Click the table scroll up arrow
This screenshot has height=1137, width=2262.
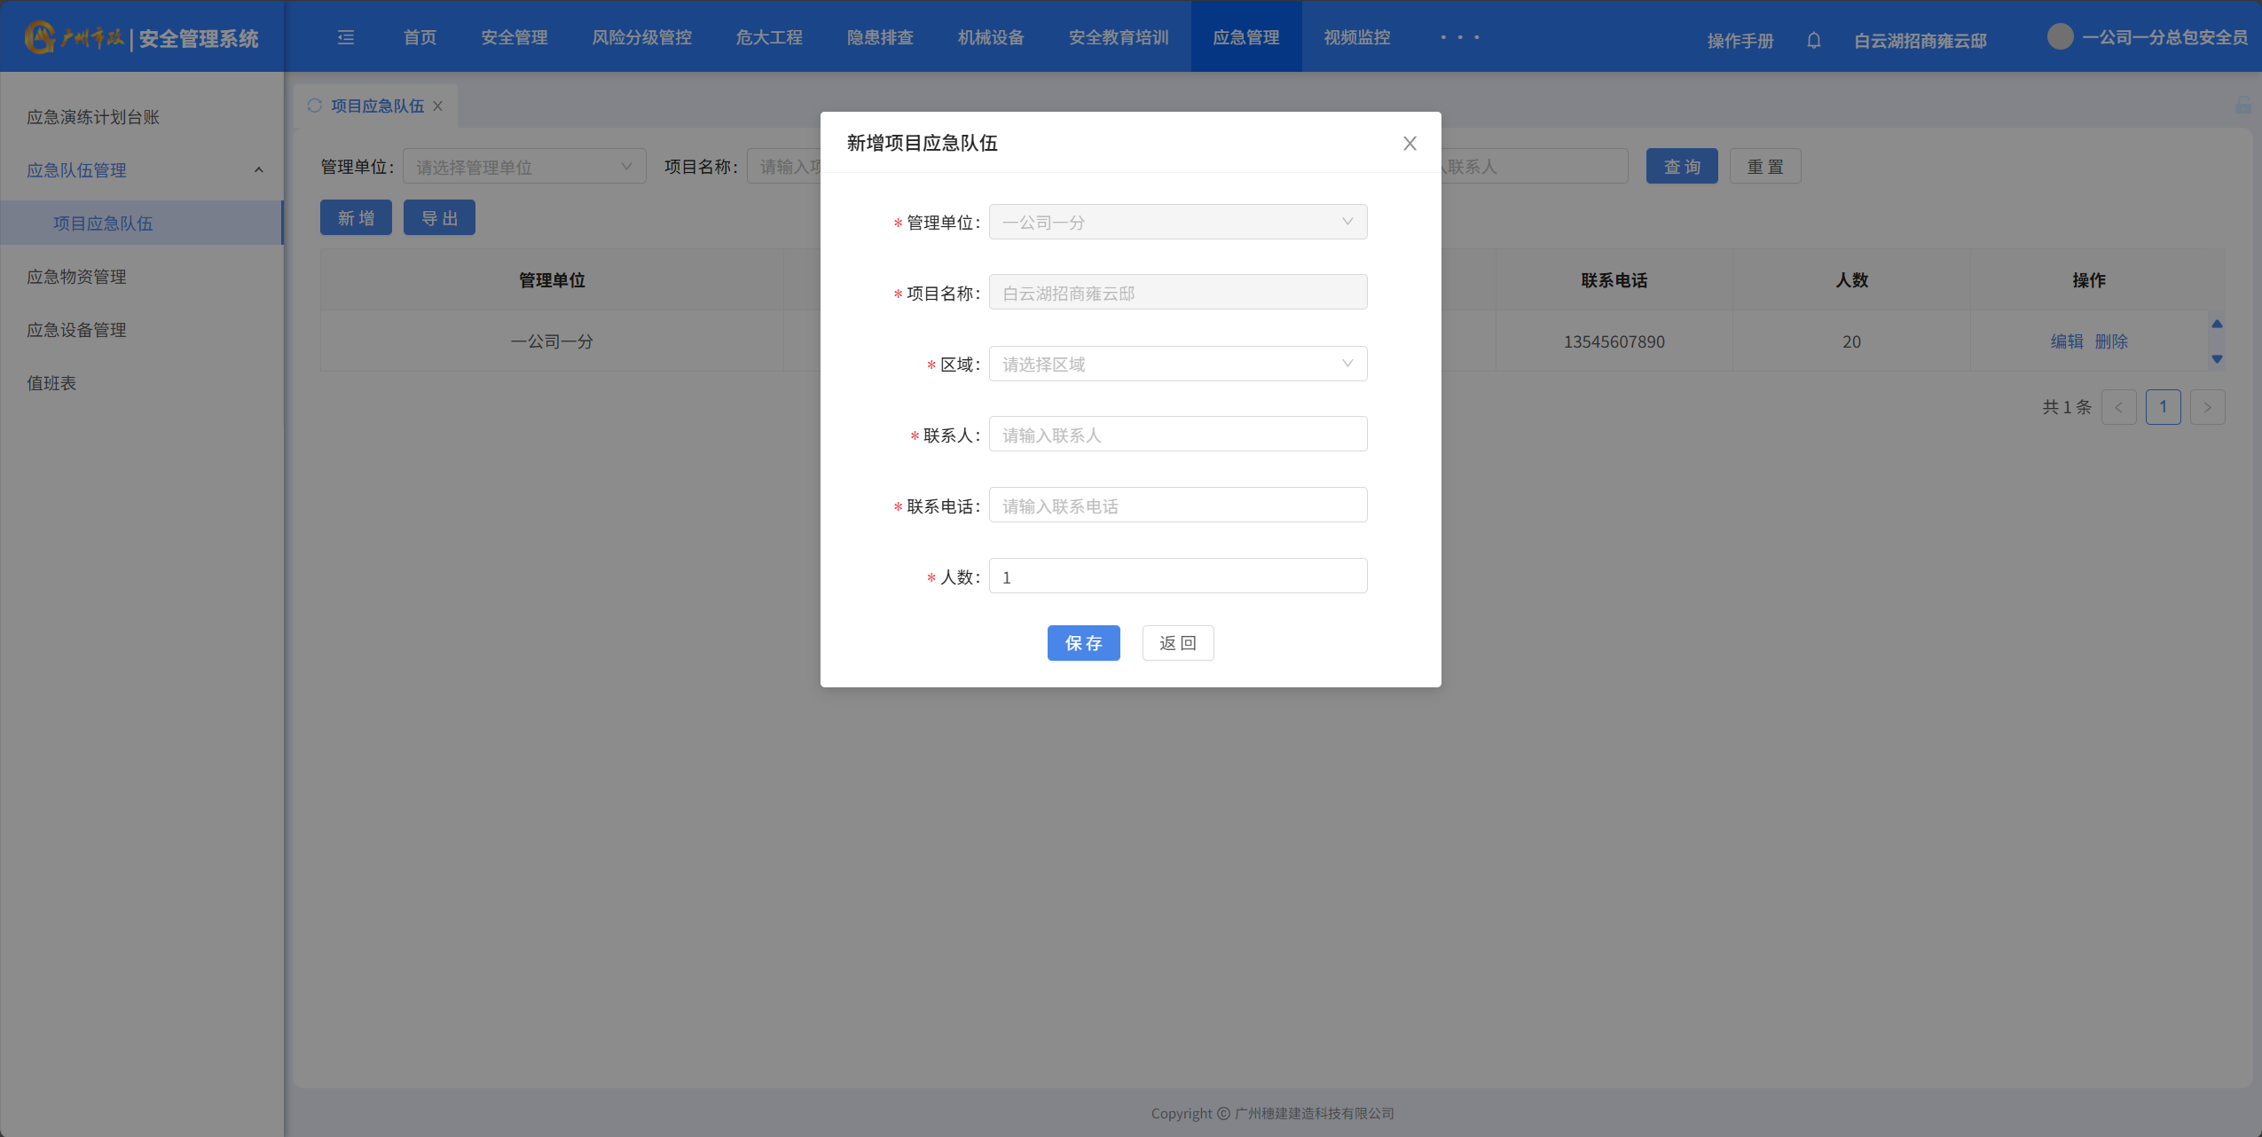[2217, 324]
